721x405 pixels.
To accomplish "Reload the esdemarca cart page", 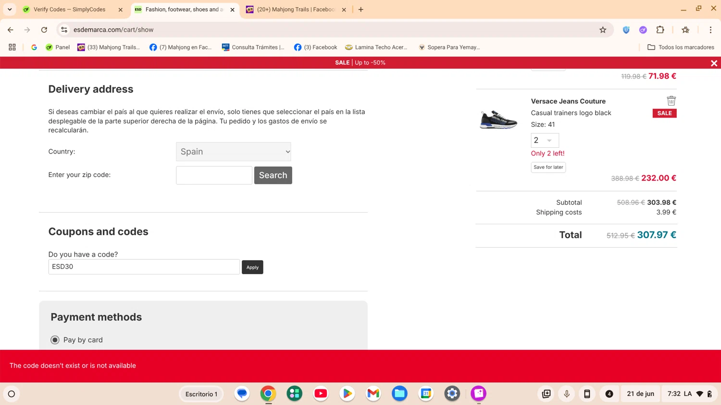I will 44,30.
